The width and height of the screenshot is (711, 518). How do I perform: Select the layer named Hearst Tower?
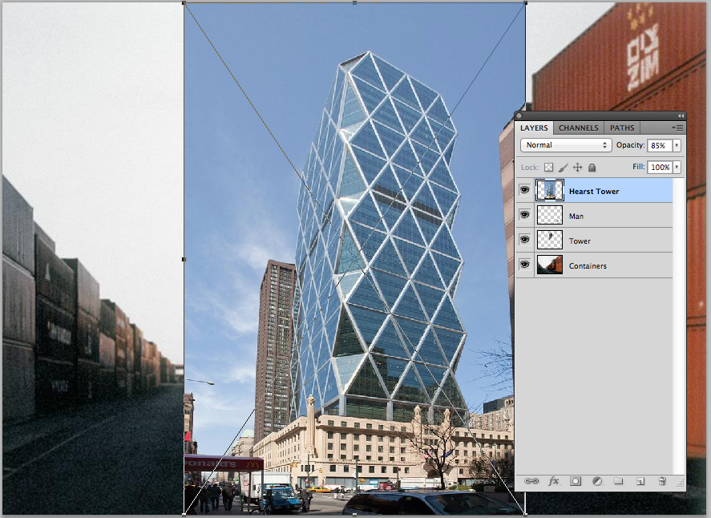(594, 192)
